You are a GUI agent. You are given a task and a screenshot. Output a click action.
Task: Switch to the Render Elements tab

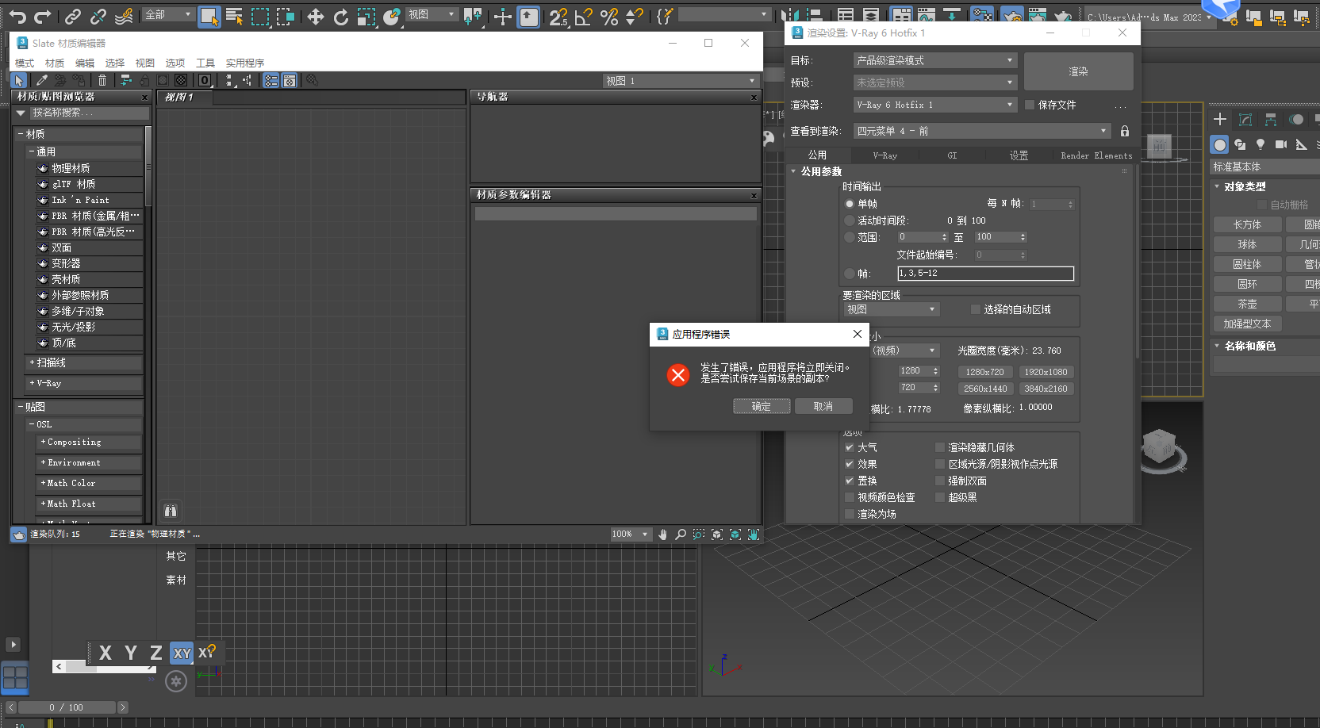pyautogui.click(x=1096, y=155)
